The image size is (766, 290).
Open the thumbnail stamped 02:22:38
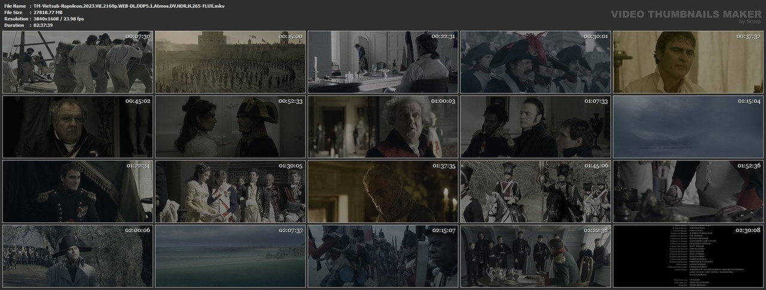536,255
